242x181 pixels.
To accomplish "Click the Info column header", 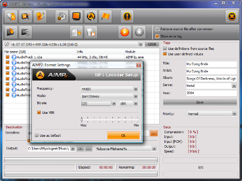I will coord(100,52).
